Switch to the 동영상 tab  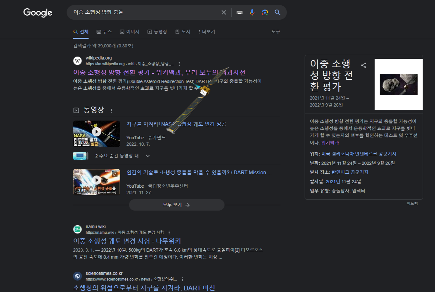click(157, 32)
